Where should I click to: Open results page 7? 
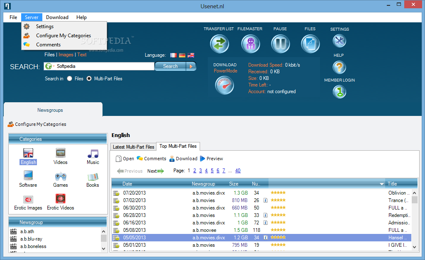(x=224, y=171)
